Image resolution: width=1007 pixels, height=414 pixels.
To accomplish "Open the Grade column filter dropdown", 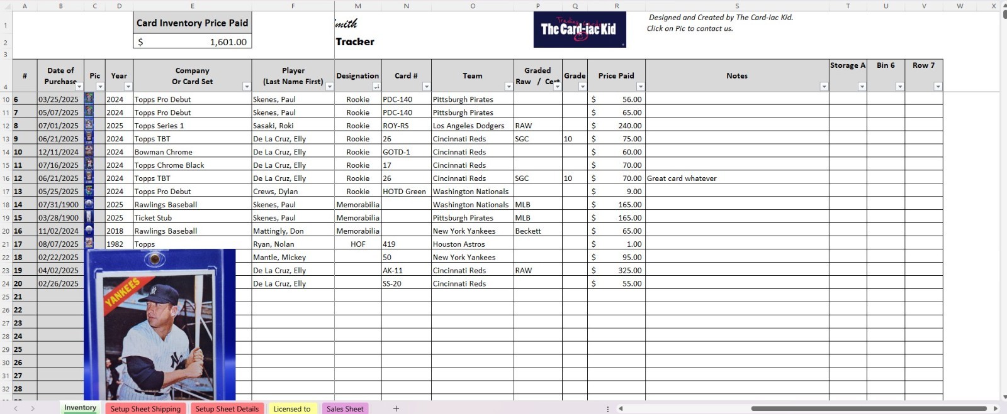I will click(x=582, y=87).
